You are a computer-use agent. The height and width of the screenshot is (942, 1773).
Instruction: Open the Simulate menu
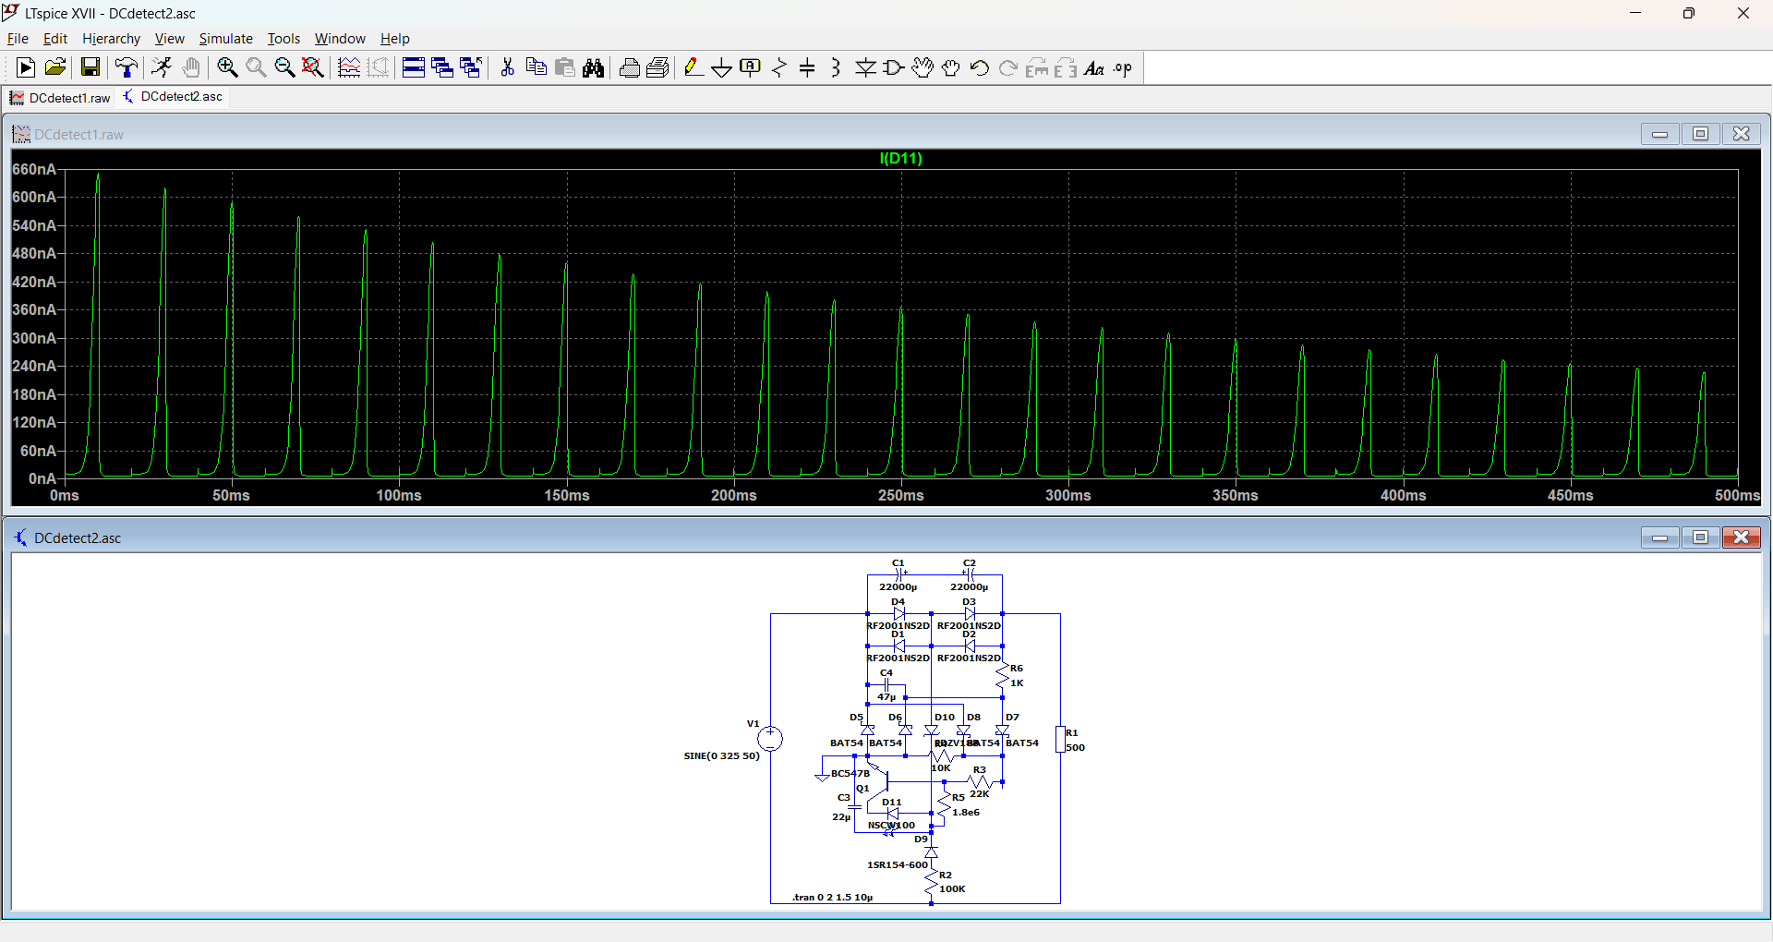[x=225, y=39]
